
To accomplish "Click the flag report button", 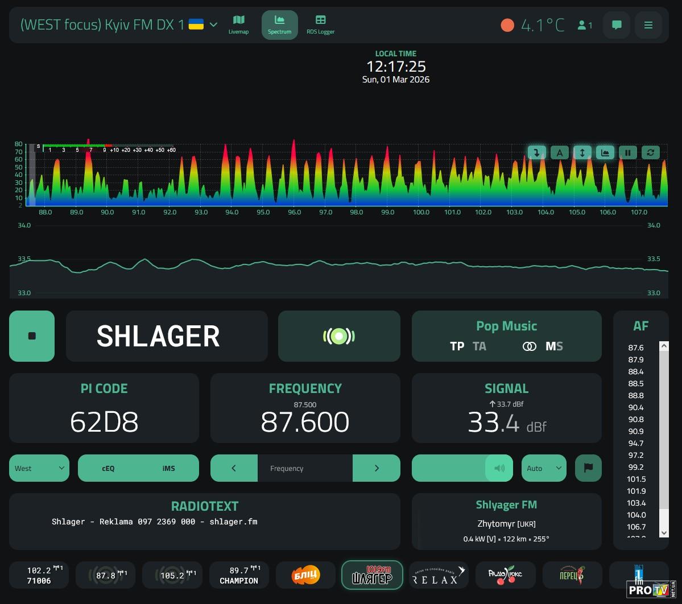I will [588, 468].
